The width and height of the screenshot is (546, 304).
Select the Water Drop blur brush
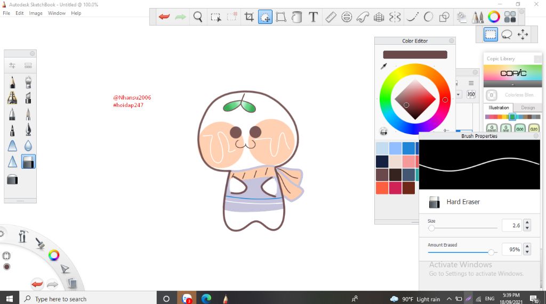pos(28,146)
